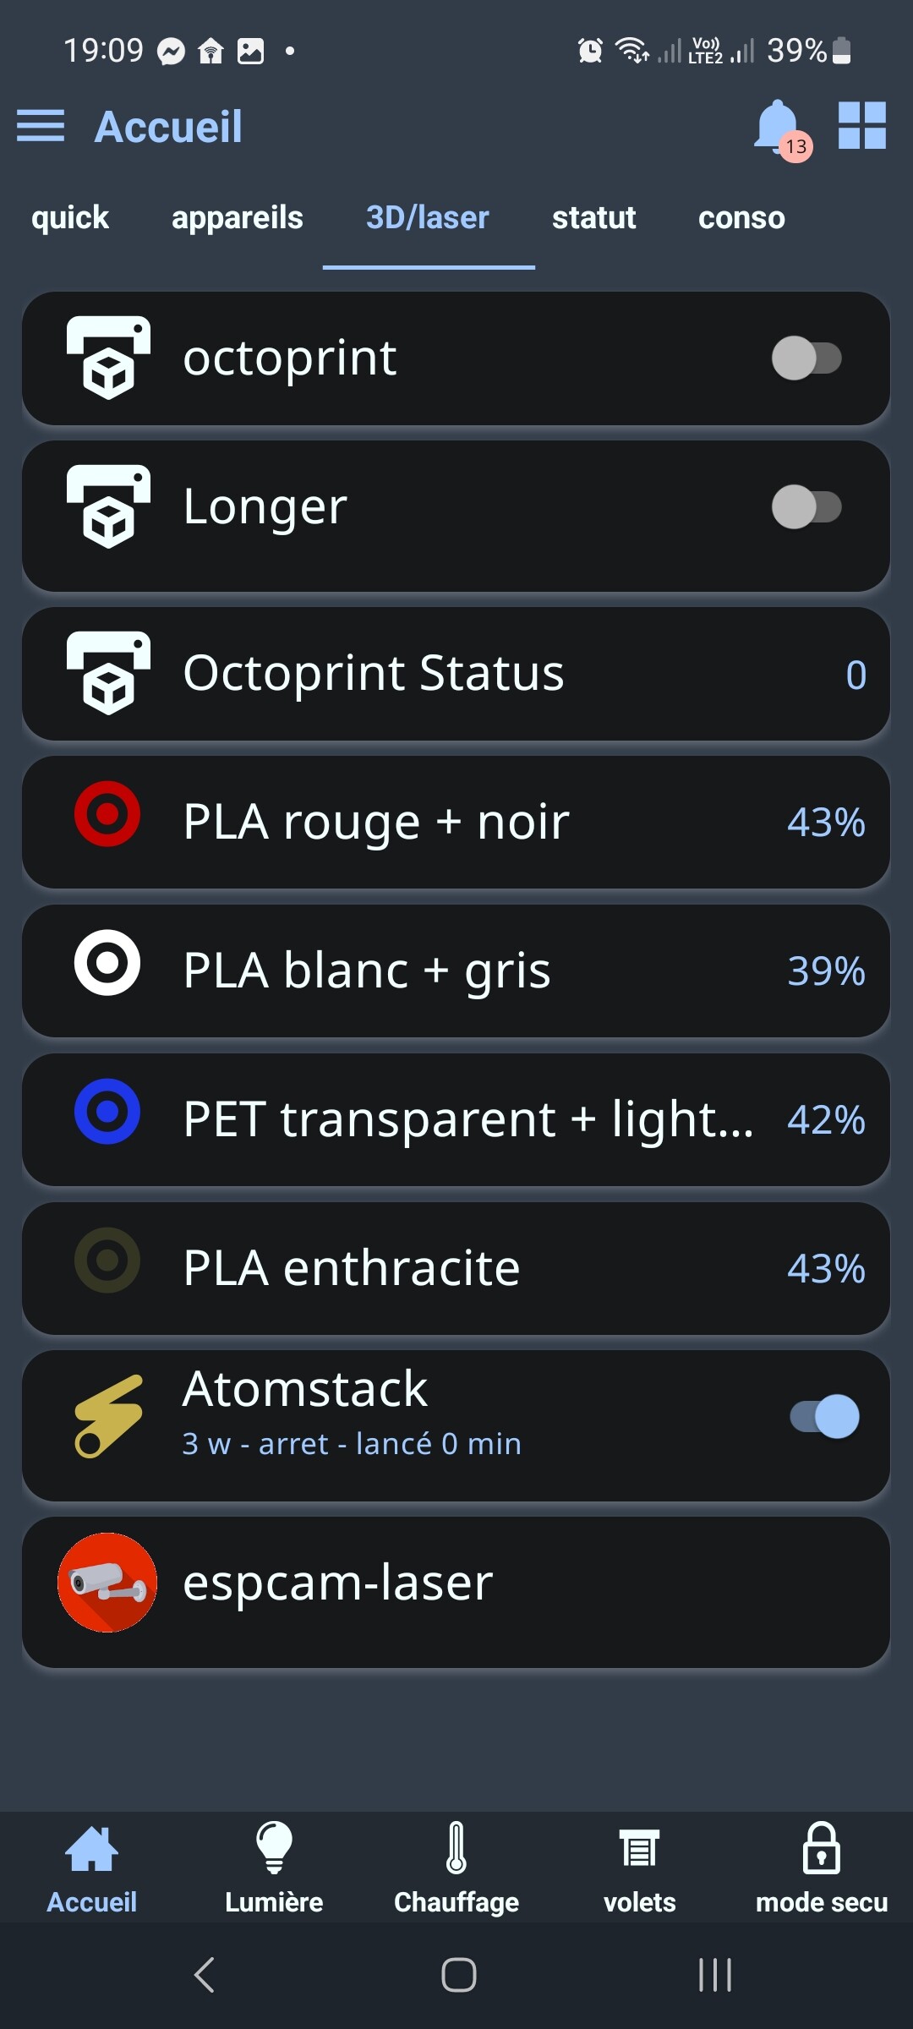Tap the white PLA blanc spool icon
This screenshot has width=913, height=2029.
tap(107, 963)
